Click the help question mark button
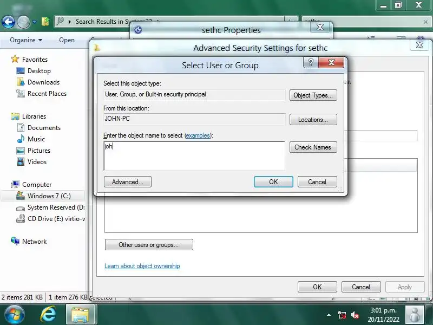433x325 pixels. click(x=311, y=62)
